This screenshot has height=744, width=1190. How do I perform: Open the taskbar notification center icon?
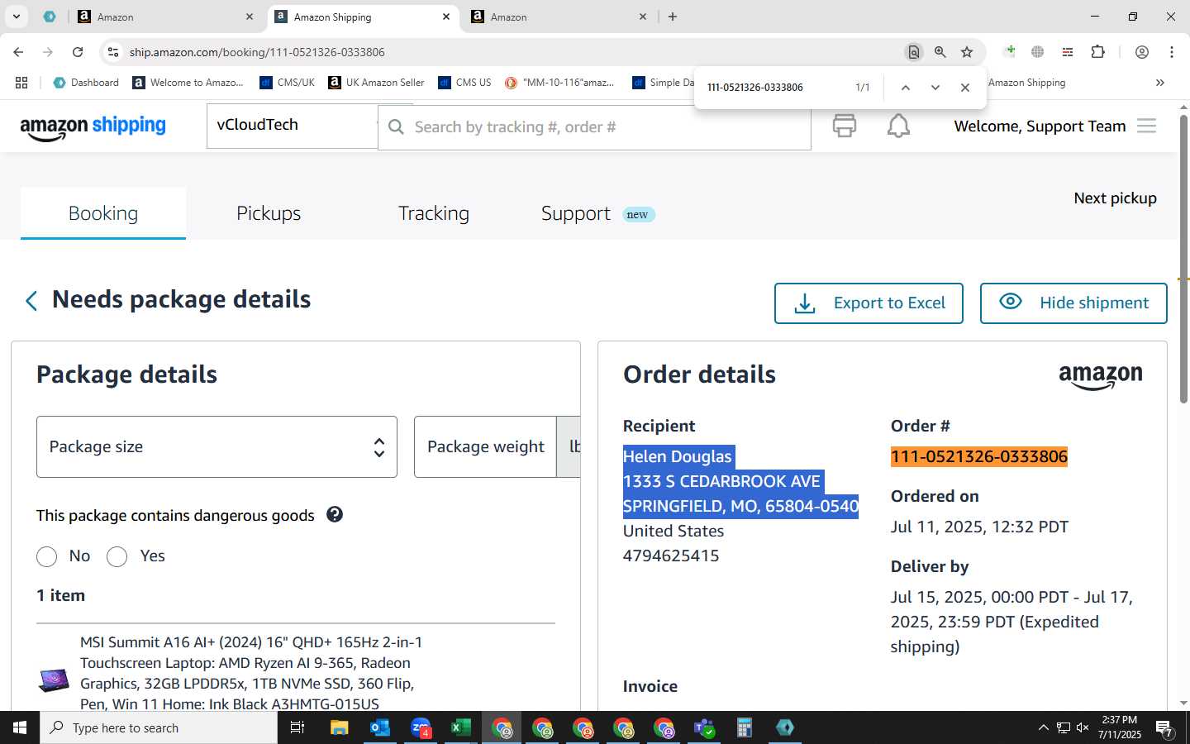(x=1164, y=728)
